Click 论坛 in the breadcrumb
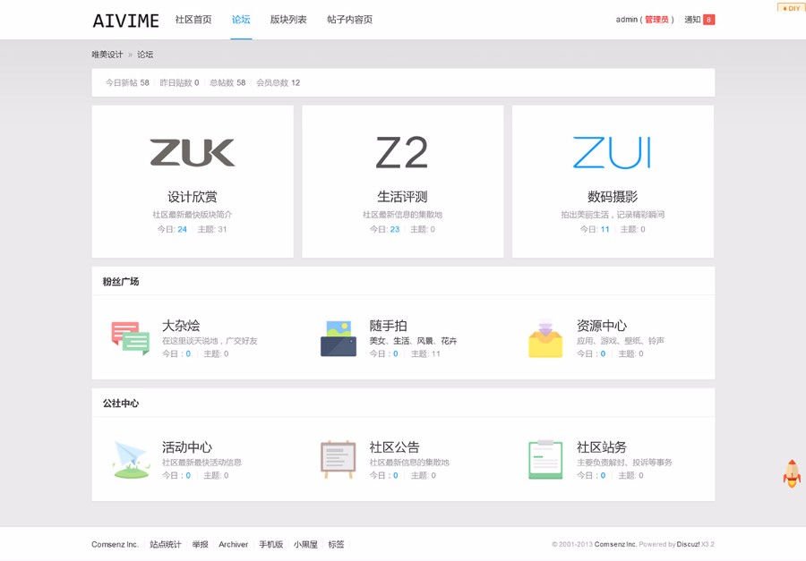Image resolution: width=806 pixels, height=561 pixels. [145, 55]
